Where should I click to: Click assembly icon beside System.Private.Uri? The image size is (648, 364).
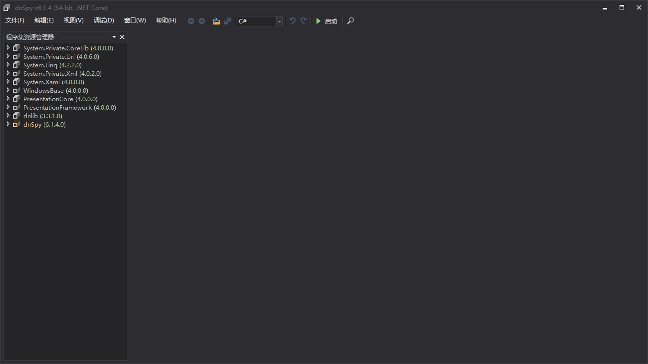pyautogui.click(x=16, y=56)
